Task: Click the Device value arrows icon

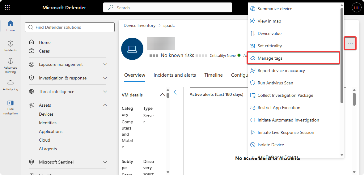Action: (x=252, y=33)
